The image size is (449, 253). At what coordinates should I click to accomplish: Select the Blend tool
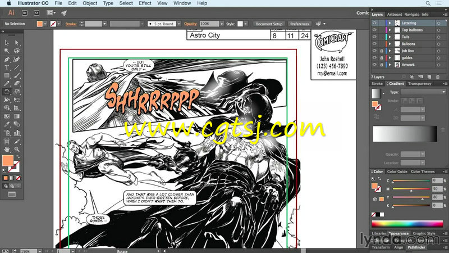17,124
